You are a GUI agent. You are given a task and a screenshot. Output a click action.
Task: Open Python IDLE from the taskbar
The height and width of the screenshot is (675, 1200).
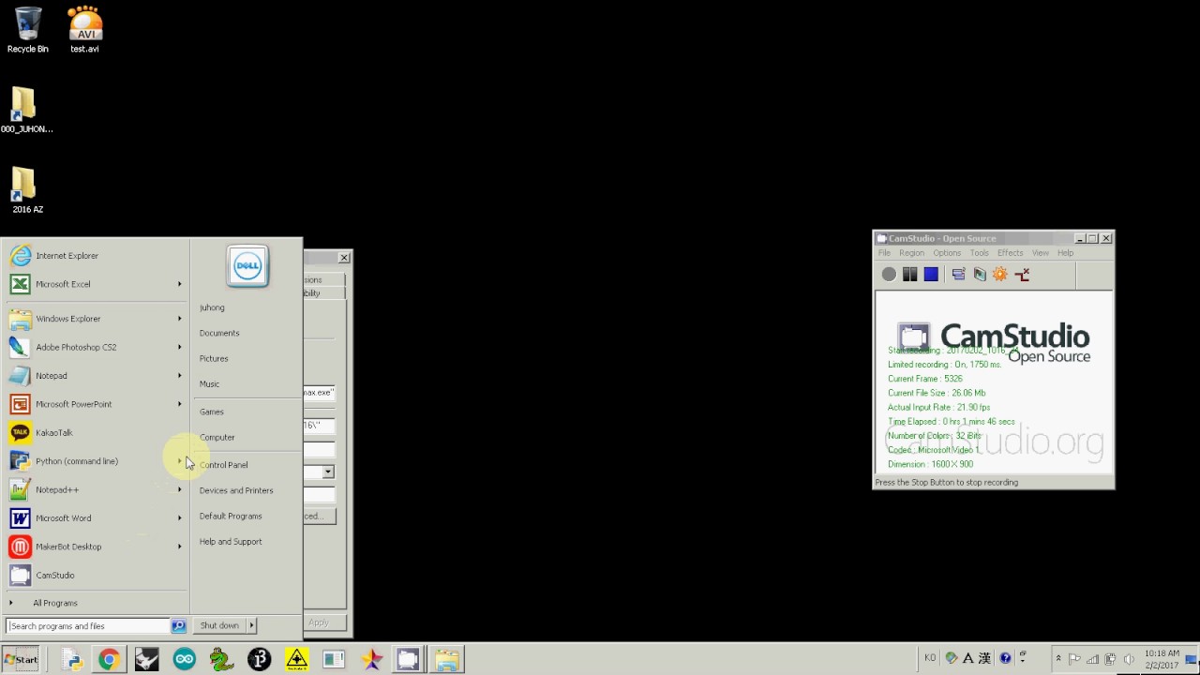[x=72, y=660]
